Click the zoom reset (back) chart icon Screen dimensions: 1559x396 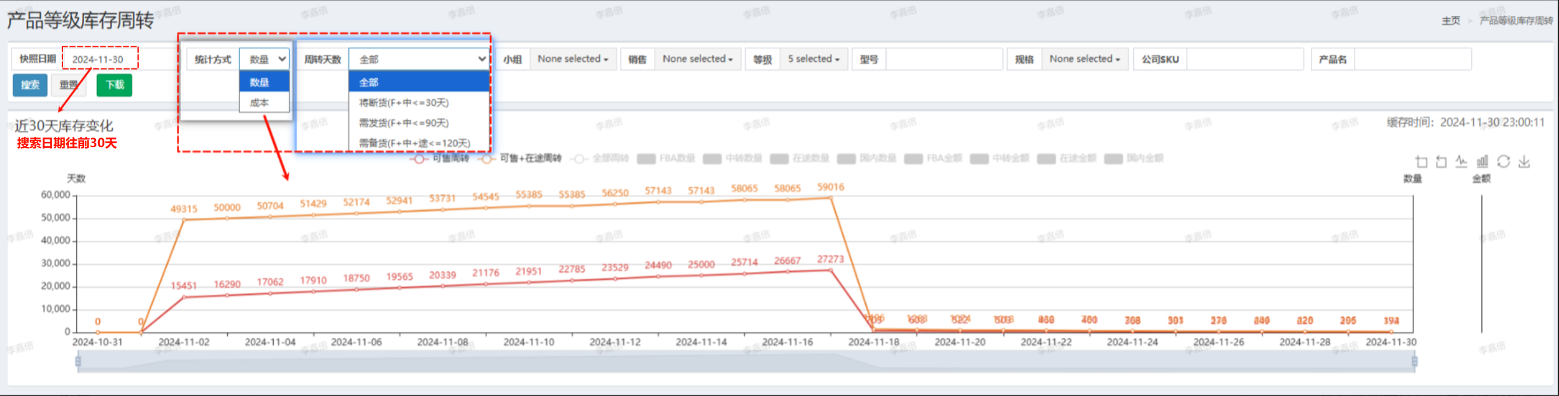(1442, 162)
